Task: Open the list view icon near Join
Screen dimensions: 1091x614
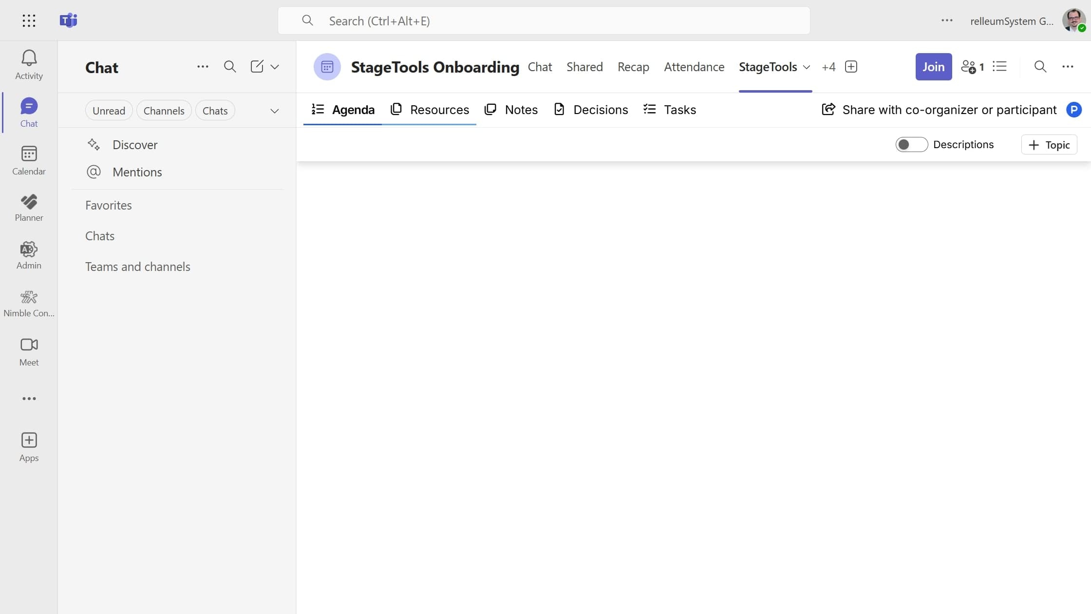Action: pos(999,66)
